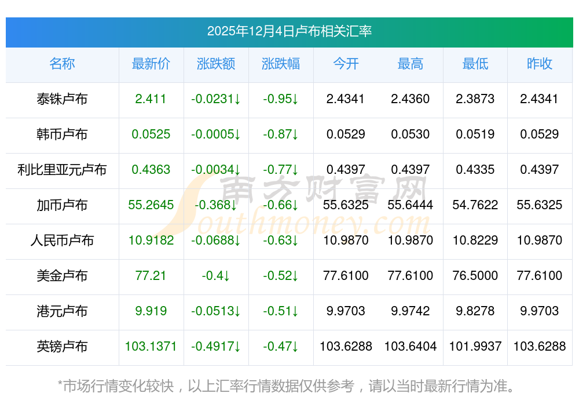Select the 昨收 column header
579x404 pixels.
(540, 64)
